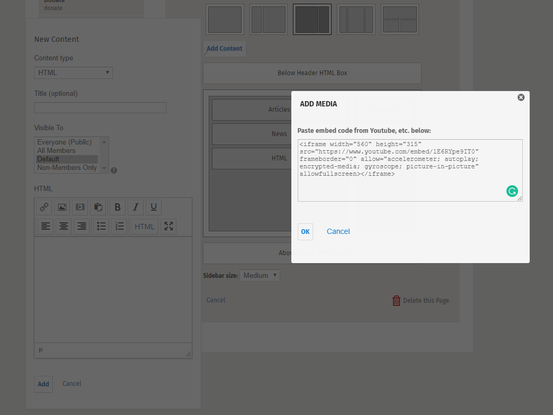This screenshot has height=415, width=553.
Task: Click the paste clipboard icon in editor toolbar
Action: [x=98, y=207]
